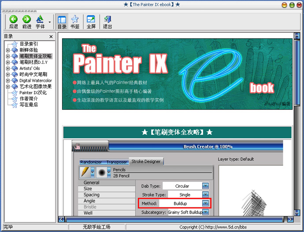
Task: Select the Digital Watercolor chapter
Action: [36, 80]
